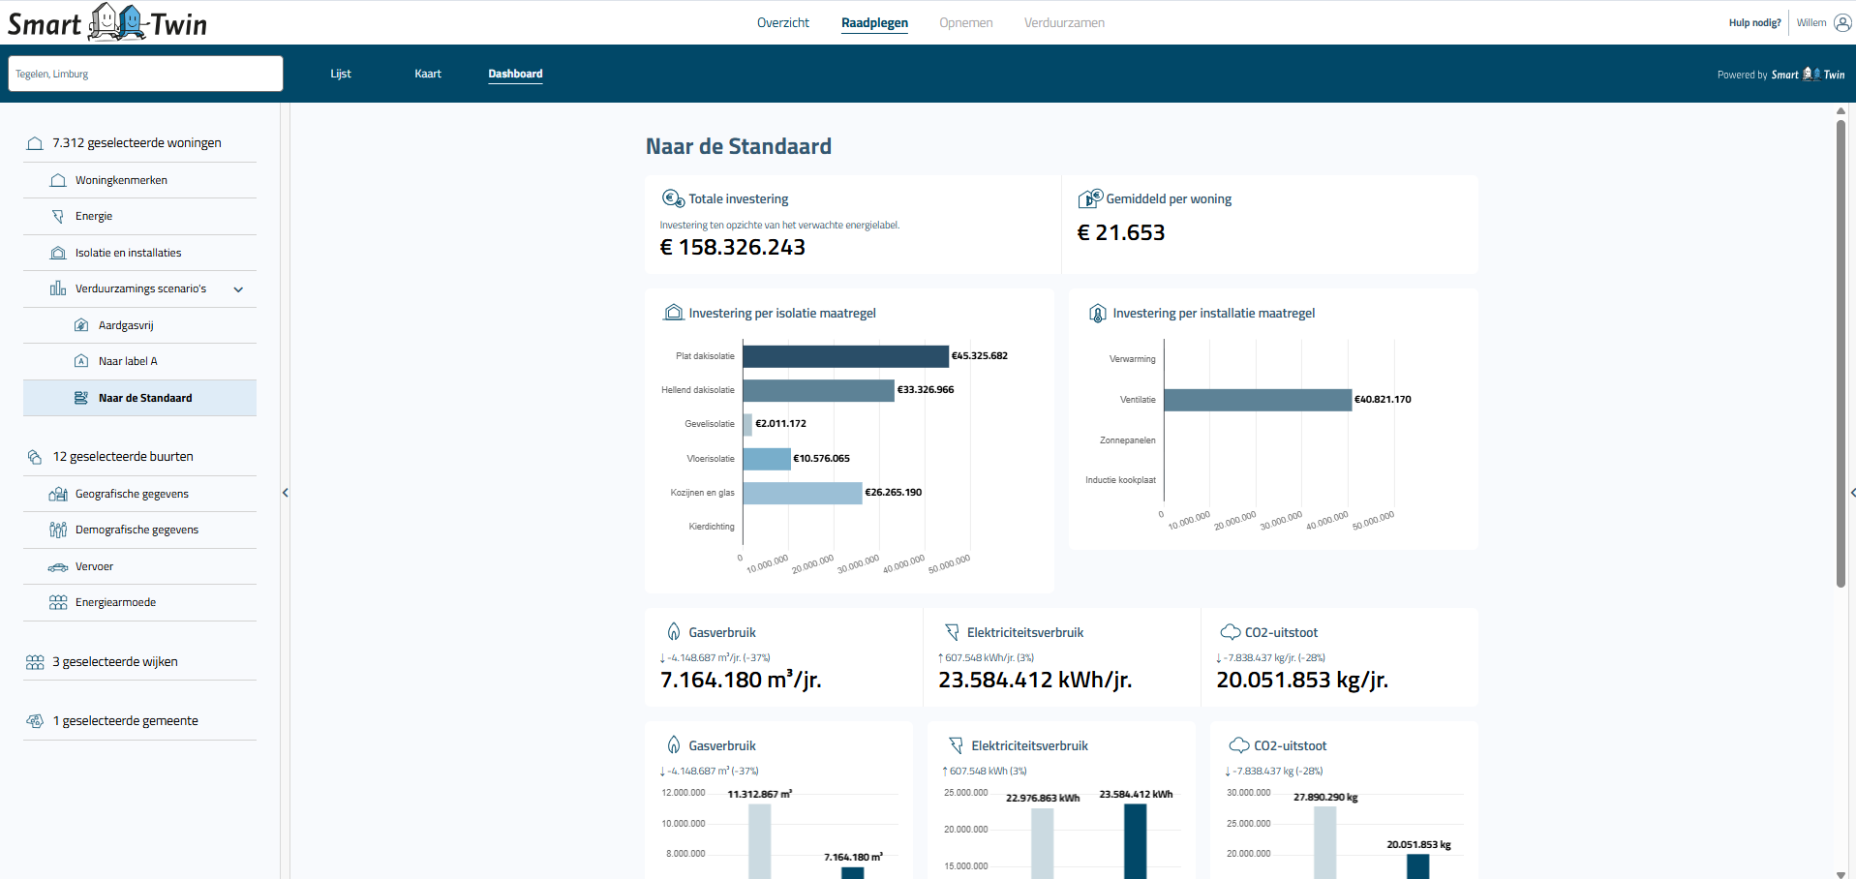Screen dimensions: 1856x879
Task: Click the car icon beside Vervoer
Action: tap(58, 567)
